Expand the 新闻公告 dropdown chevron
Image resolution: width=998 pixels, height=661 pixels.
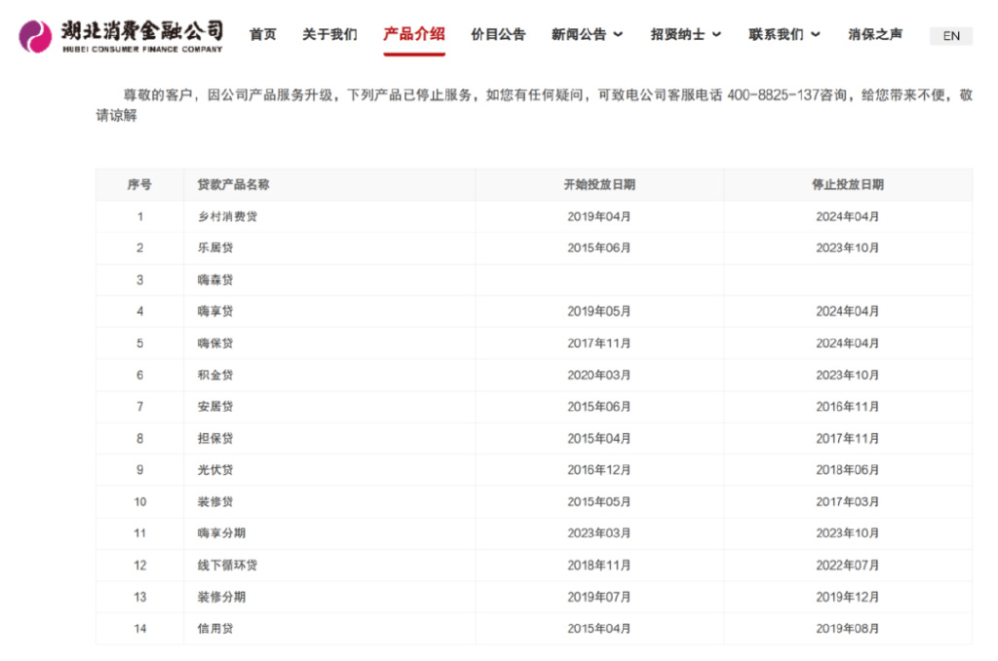point(618,35)
